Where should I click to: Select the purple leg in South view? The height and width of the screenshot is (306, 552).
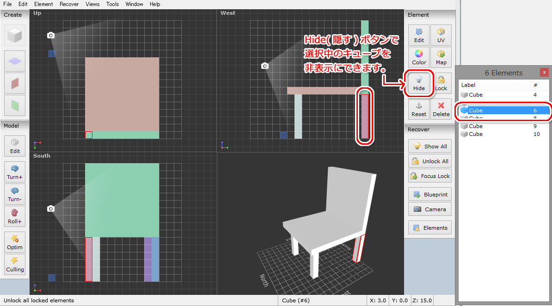pos(148,259)
